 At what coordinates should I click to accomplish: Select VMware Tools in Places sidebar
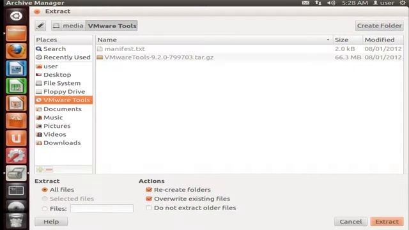click(x=64, y=100)
